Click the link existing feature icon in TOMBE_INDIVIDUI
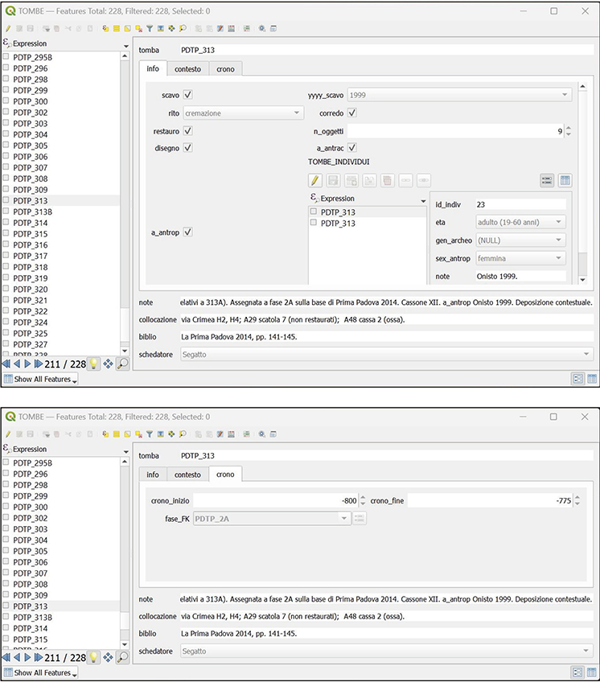600x682 pixels. click(x=405, y=181)
